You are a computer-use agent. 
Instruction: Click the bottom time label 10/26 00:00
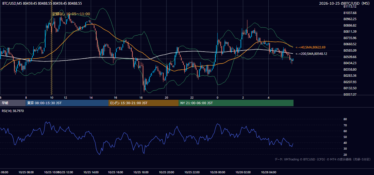point(217,172)
